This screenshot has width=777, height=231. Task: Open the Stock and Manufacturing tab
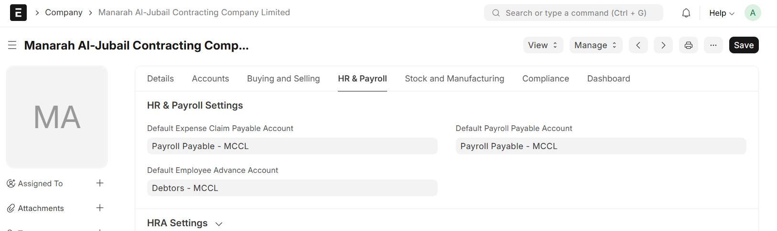pos(454,79)
